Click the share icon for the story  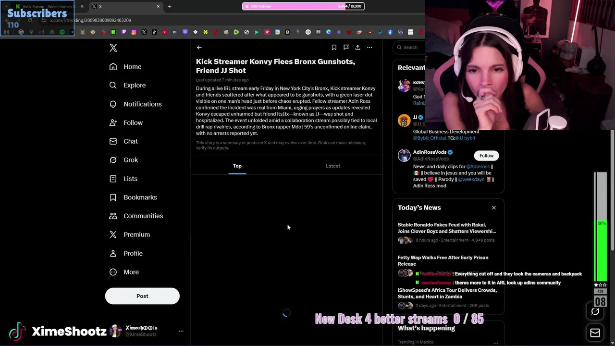click(357, 47)
